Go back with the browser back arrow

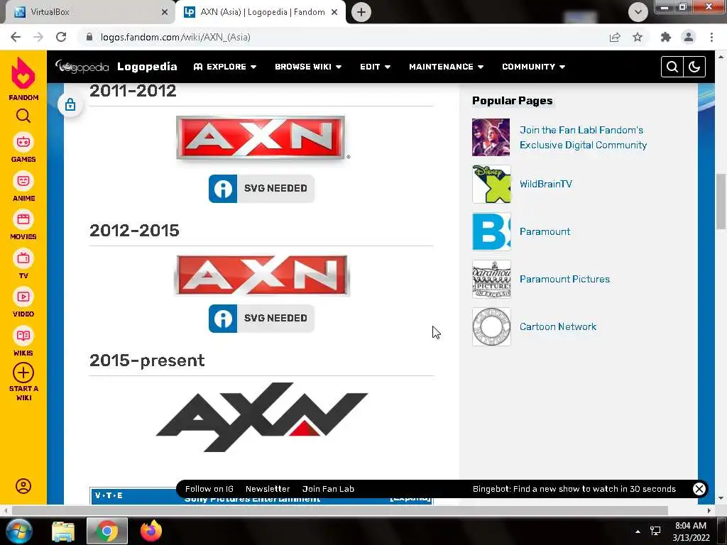[x=16, y=37]
